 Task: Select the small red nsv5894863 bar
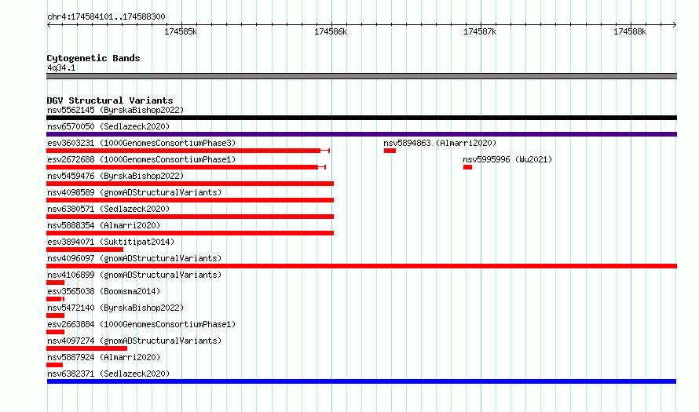tap(390, 151)
